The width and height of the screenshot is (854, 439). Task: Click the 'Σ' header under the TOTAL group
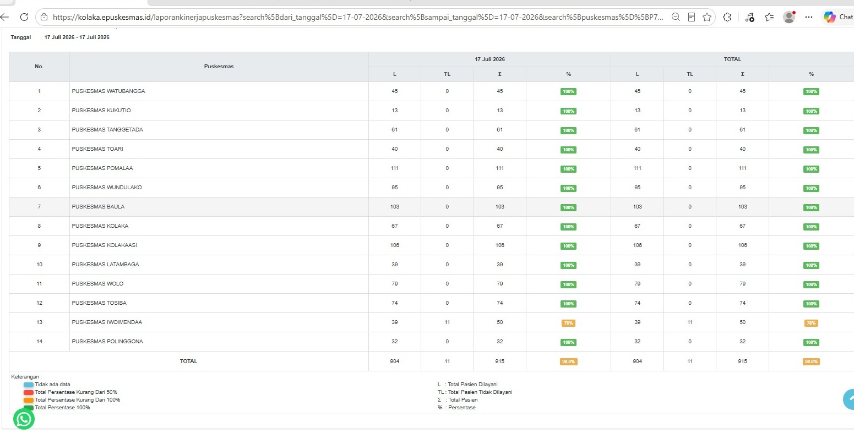tap(742, 74)
